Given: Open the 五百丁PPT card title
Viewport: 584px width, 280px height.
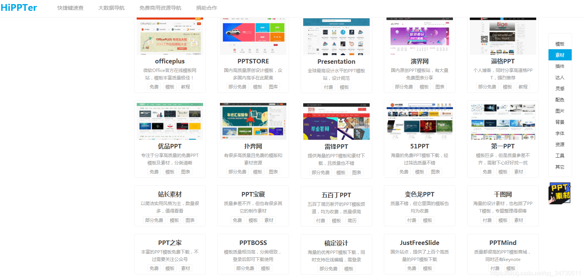Looking at the screenshot, I should [x=336, y=195].
